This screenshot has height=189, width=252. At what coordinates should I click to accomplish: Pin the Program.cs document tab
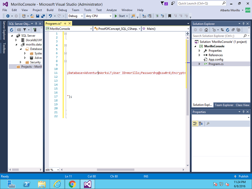pyautogui.click(x=65, y=23)
